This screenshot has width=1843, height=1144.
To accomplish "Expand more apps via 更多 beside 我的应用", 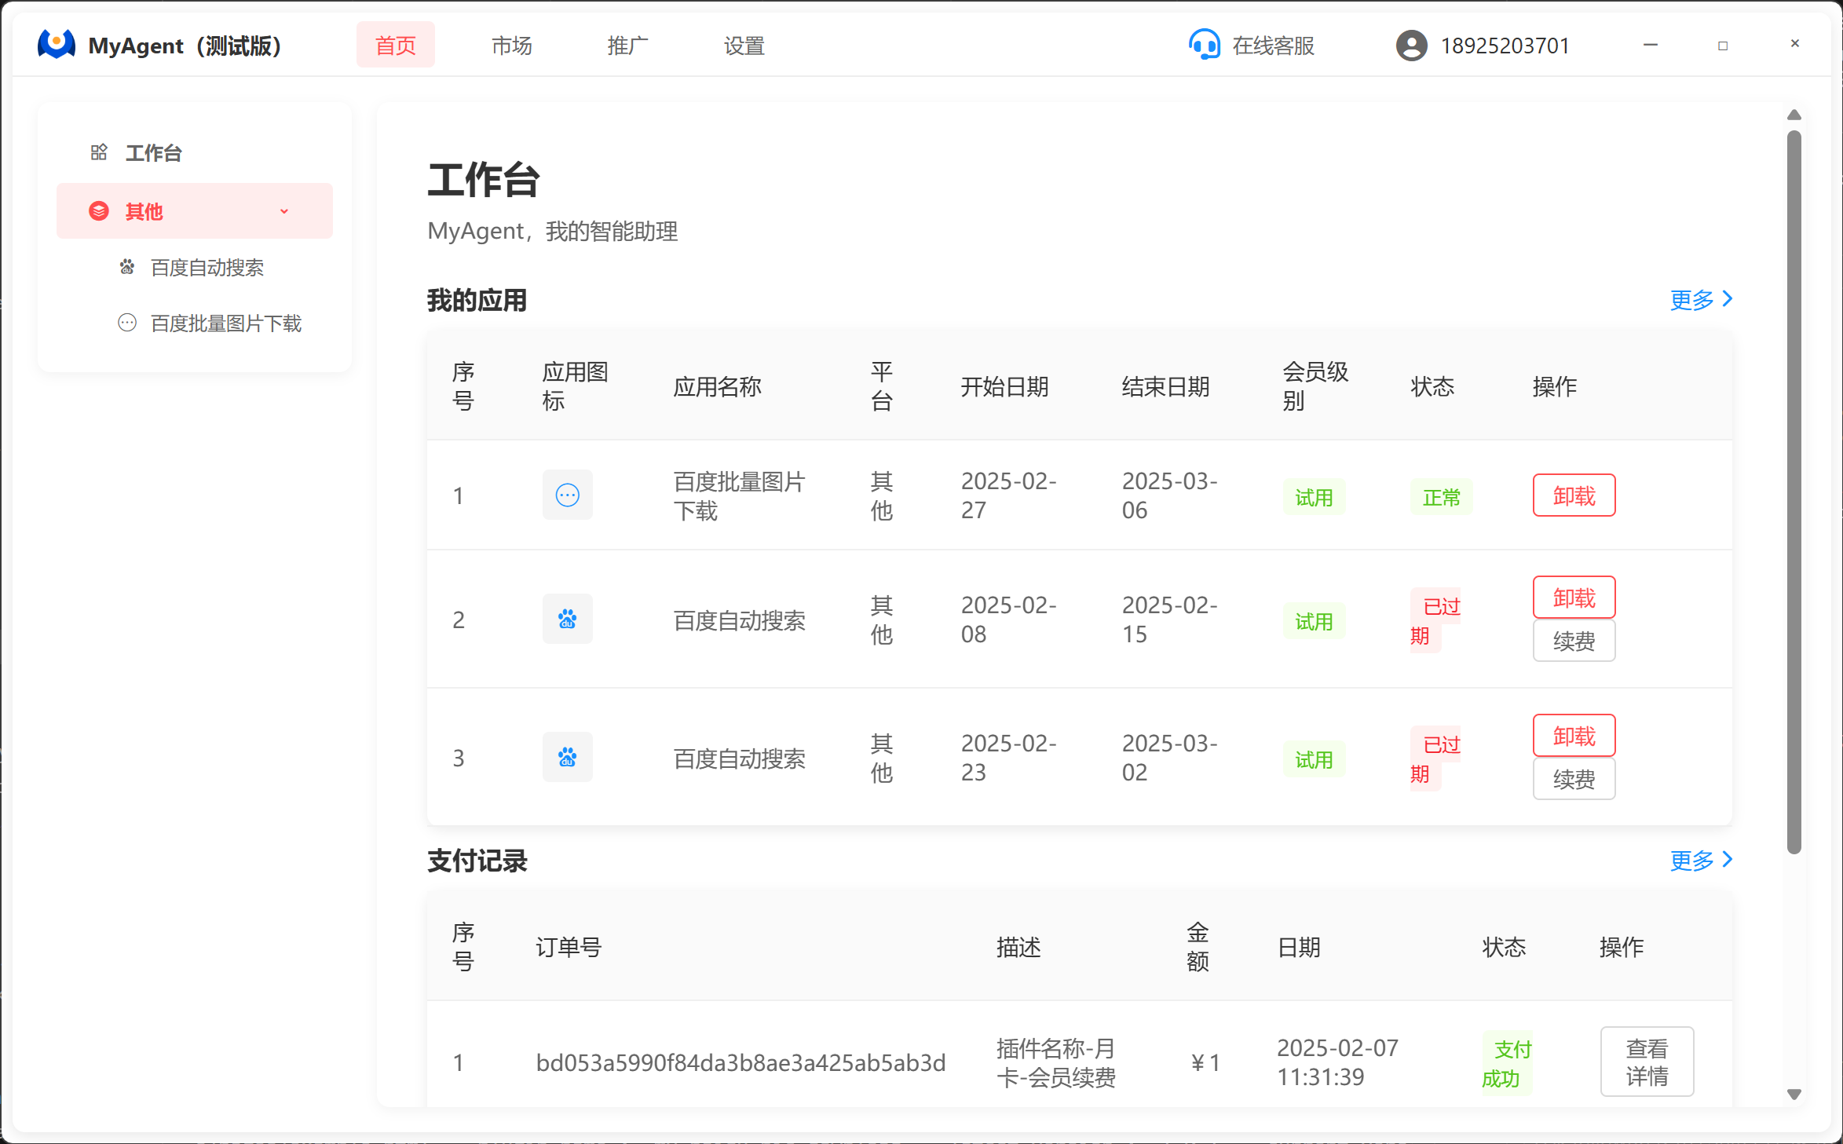I will coord(1700,299).
